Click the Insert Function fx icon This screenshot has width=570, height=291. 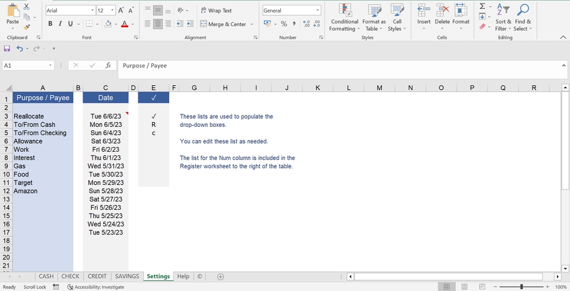click(x=108, y=65)
